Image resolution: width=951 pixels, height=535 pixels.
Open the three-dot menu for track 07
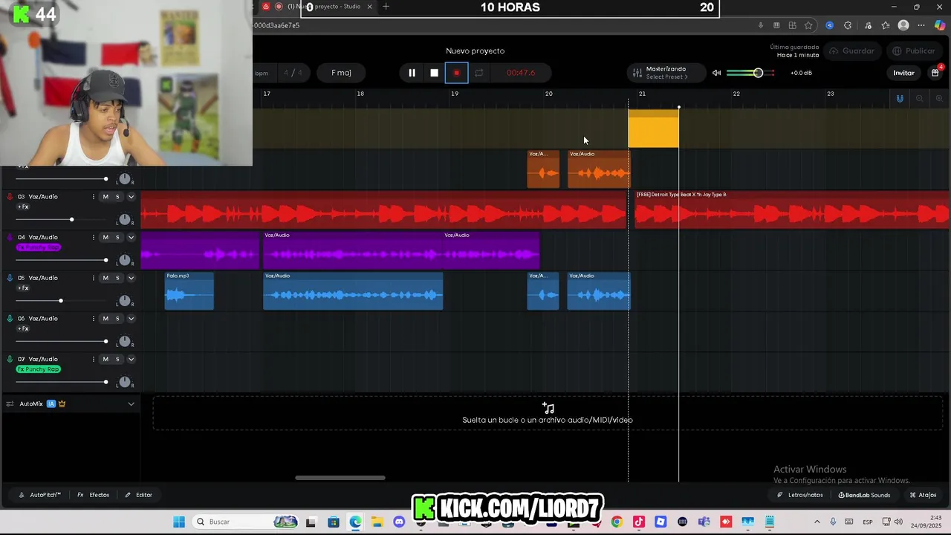[93, 359]
